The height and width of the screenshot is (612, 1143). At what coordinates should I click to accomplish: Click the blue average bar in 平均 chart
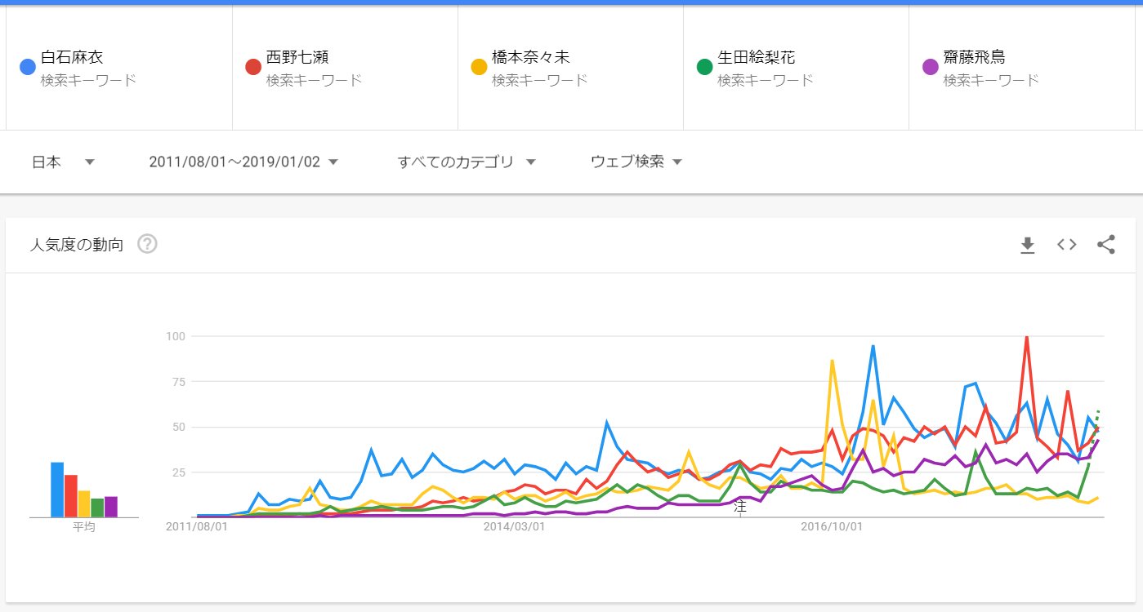[x=57, y=490]
